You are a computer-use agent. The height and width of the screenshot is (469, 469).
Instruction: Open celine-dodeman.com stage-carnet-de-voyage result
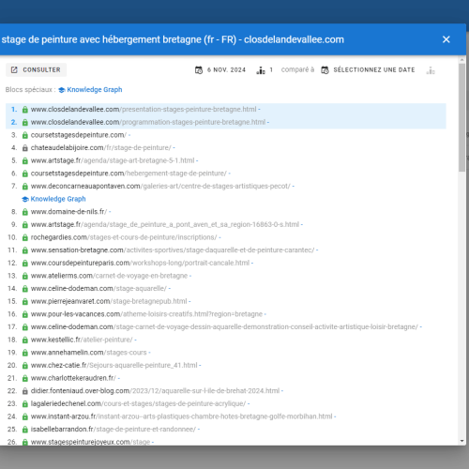click(224, 326)
